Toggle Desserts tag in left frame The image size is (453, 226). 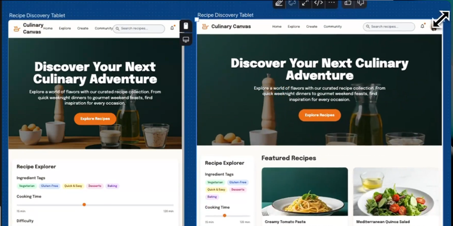tap(95, 186)
